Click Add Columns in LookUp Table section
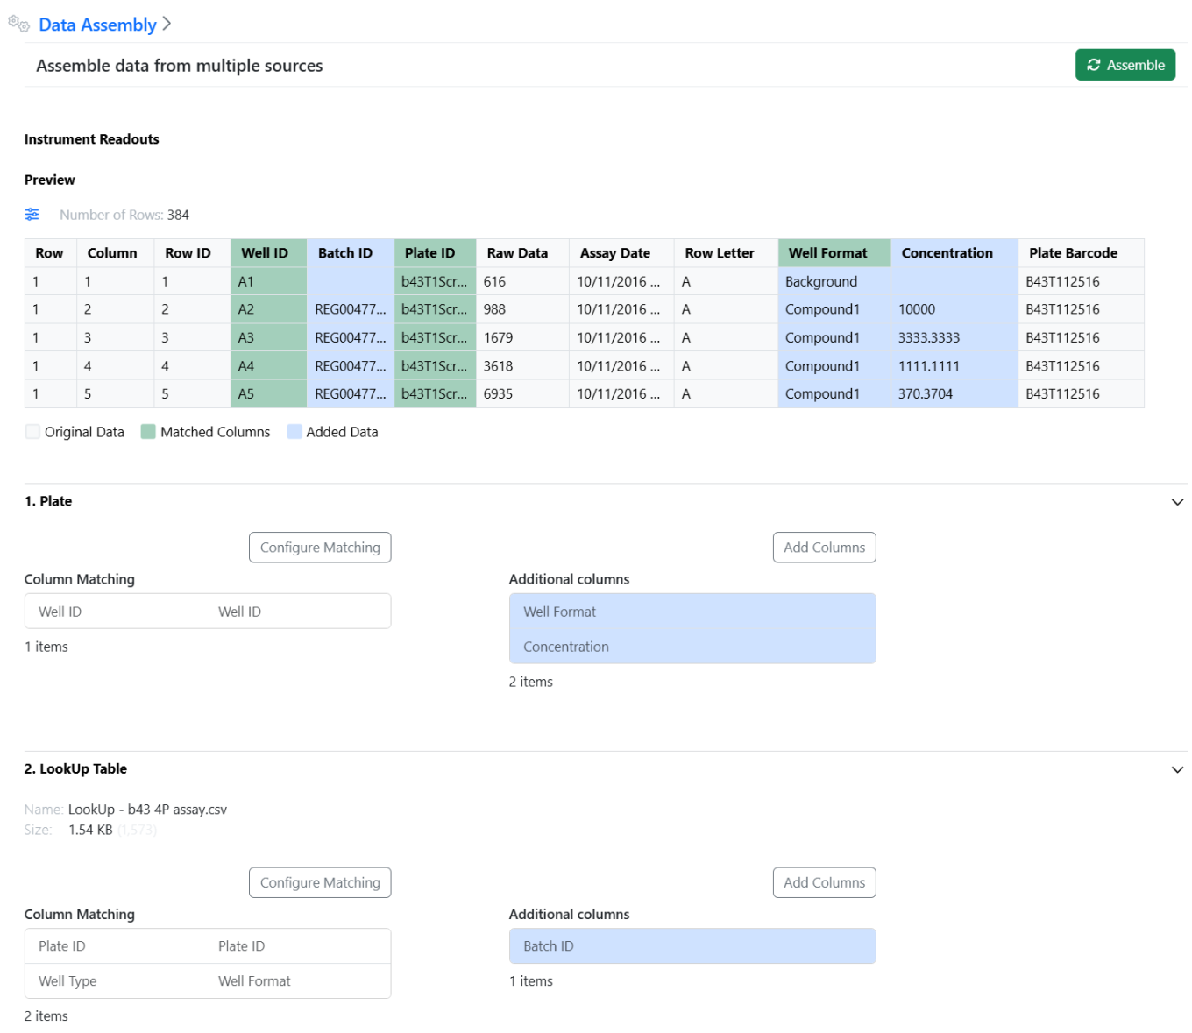The width and height of the screenshot is (1192, 1033). [x=824, y=882]
